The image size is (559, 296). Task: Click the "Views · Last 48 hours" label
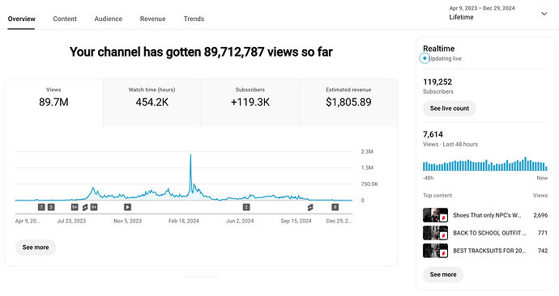click(x=450, y=145)
